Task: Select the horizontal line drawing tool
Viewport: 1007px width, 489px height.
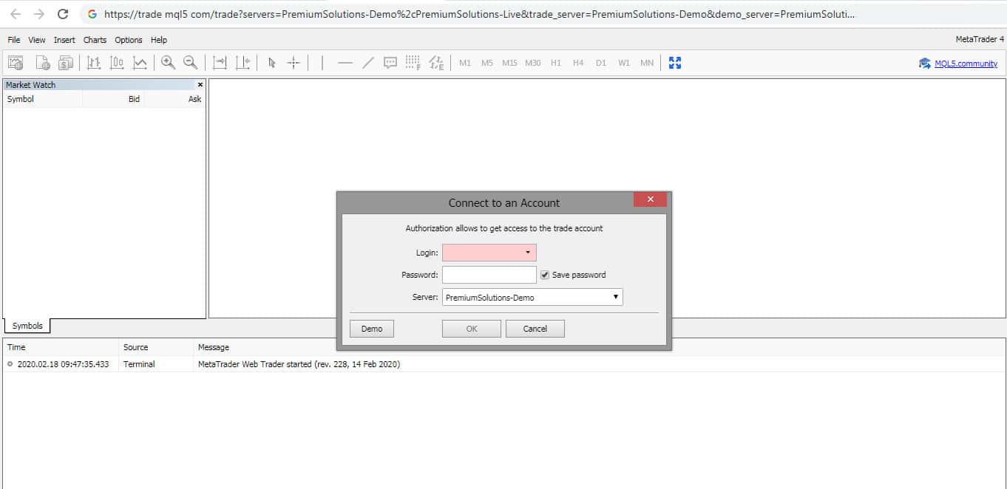Action: pyautogui.click(x=345, y=63)
